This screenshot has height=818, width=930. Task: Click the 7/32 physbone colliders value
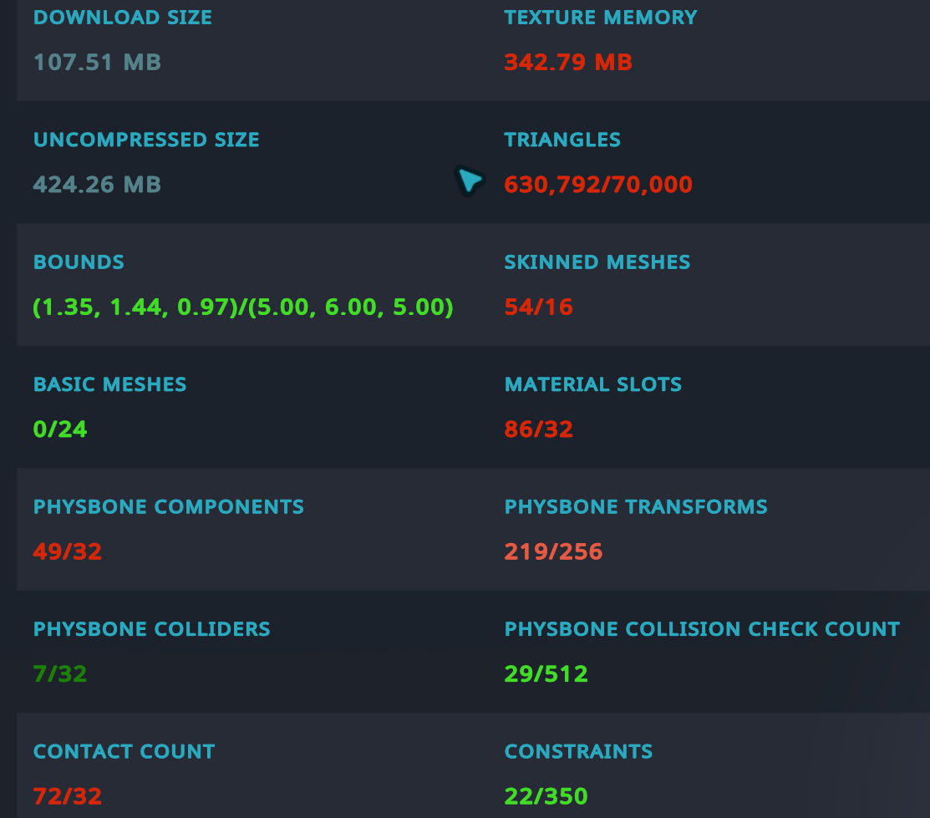[x=60, y=673]
